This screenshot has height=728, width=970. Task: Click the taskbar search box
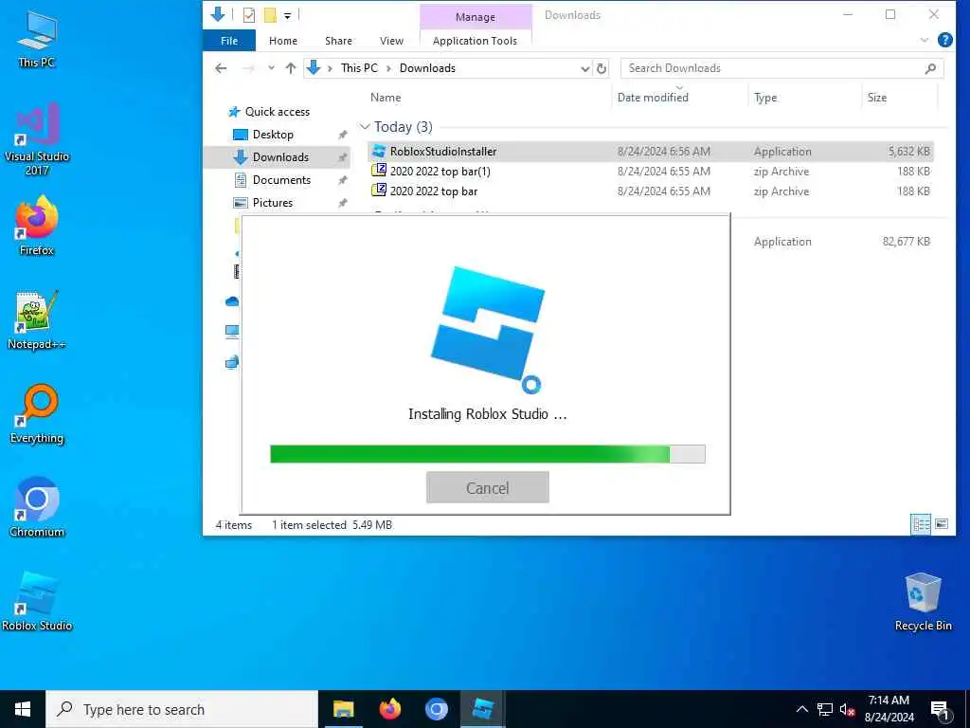click(x=182, y=709)
